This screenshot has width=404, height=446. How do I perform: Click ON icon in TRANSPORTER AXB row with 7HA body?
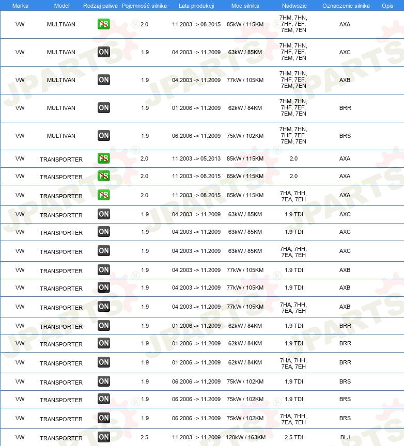pyautogui.click(x=104, y=307)
